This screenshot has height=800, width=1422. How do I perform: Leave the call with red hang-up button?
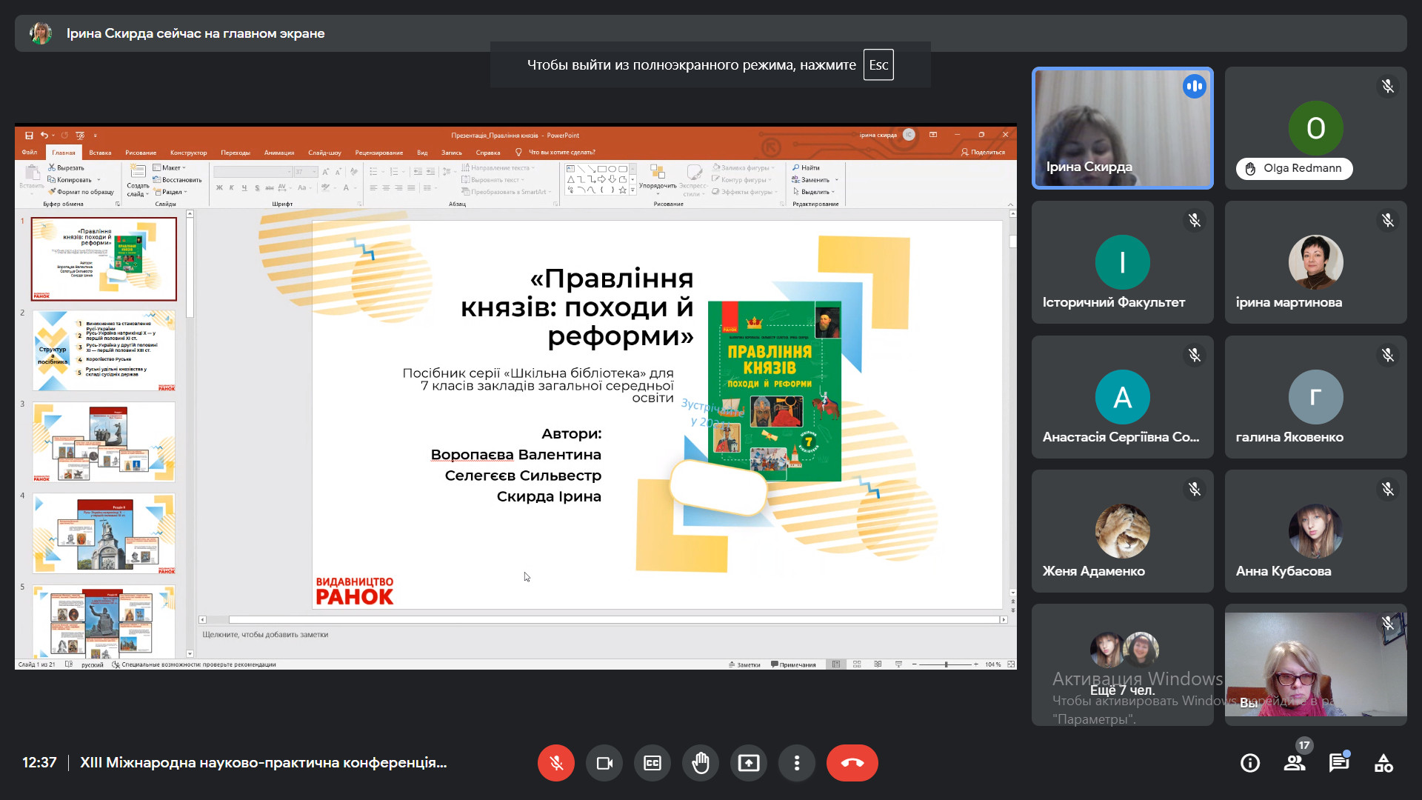click(x=852, y=763)
